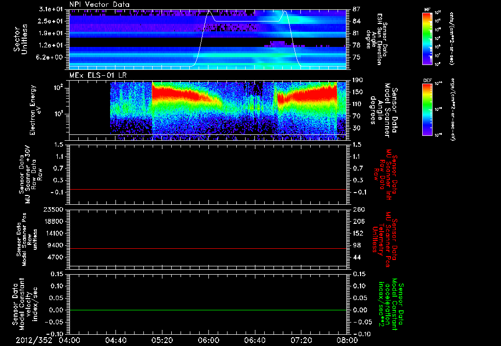Click the DEF color scale bar
Viewport: 501px width, 346px height.
[x=428, y=109]
